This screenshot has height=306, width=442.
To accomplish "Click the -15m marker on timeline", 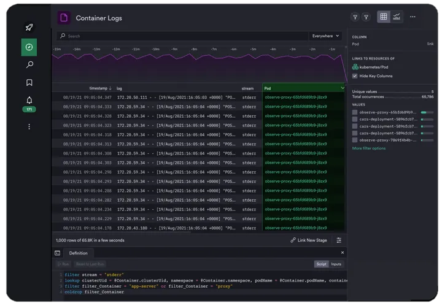I will click(57, 49).
